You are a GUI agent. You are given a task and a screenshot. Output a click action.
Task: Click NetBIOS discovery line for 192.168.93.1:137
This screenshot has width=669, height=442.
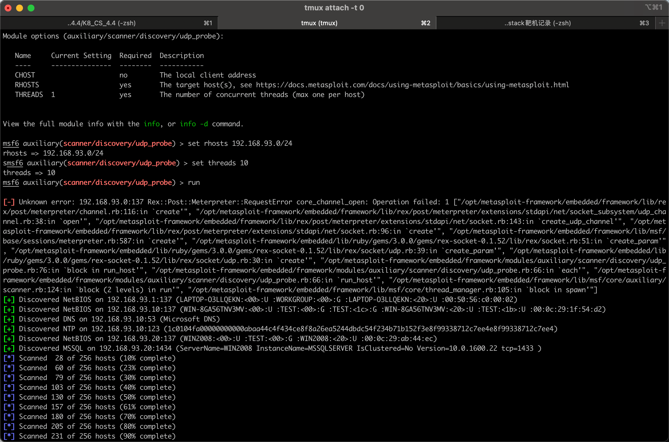[x=260, y=300]
